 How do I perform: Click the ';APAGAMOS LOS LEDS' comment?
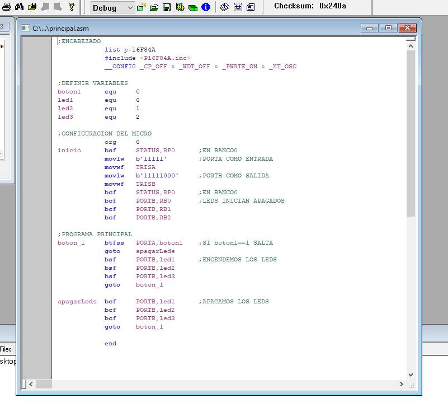pyautogui.click(x=234, y=302)
